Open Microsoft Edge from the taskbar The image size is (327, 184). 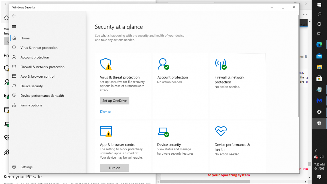(x=319, y=44)
